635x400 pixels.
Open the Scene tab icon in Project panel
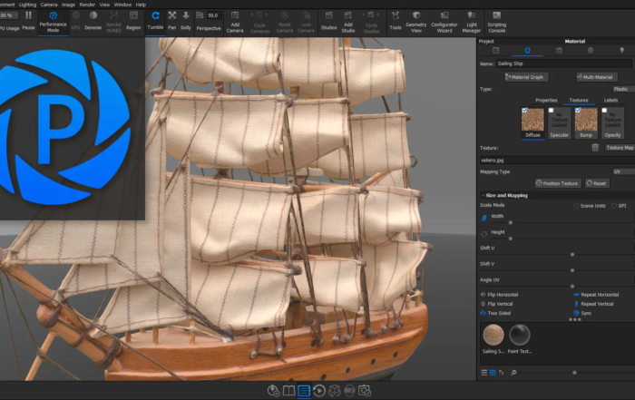[x=495, y=51]
